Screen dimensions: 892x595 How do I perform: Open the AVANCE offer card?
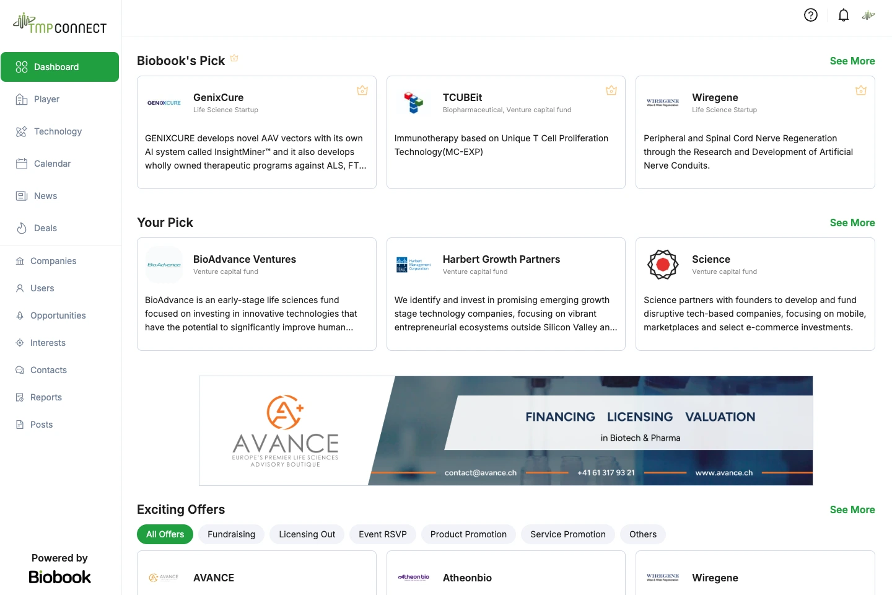tap(256, 573)
